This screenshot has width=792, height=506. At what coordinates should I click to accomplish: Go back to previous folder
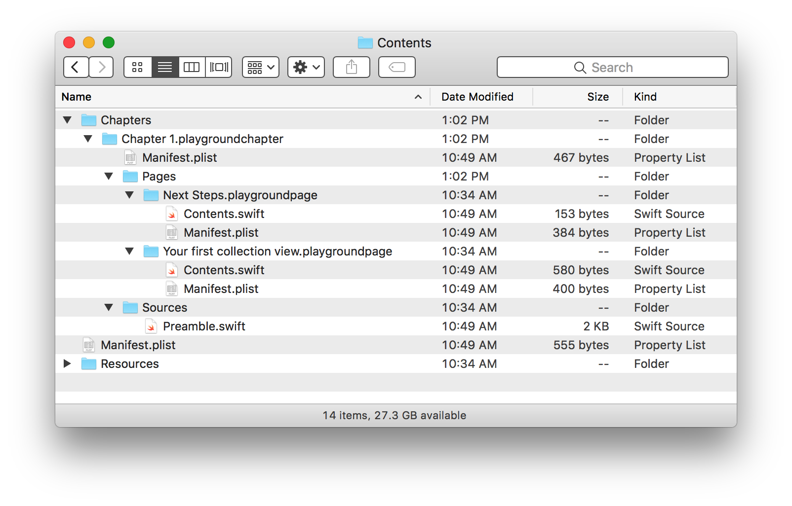[x=76, y=67]
